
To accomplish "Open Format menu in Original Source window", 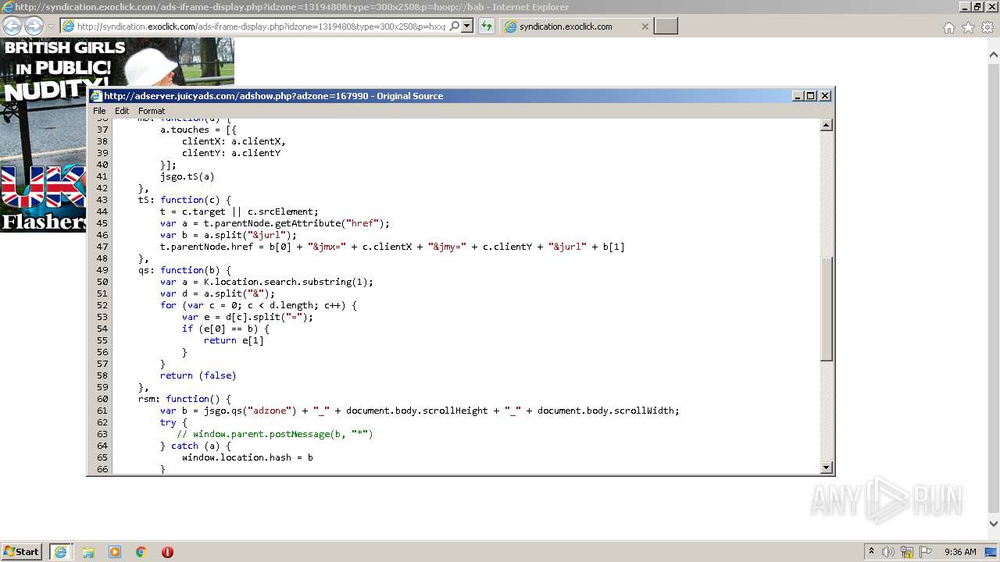I will click(x=152, y=111).
